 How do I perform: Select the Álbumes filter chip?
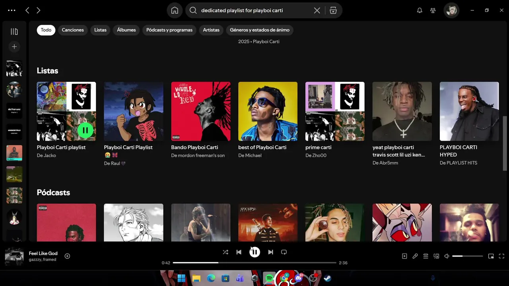[x=126, y=30]
